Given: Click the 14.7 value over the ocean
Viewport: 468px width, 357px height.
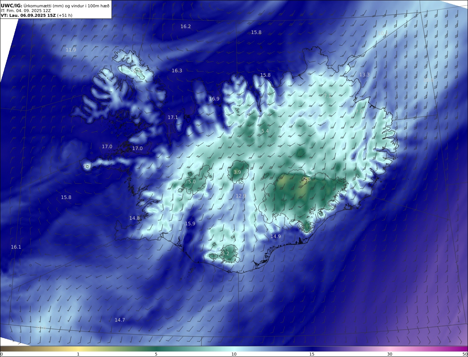Looking at the screenshot, I should coord(120,320).
